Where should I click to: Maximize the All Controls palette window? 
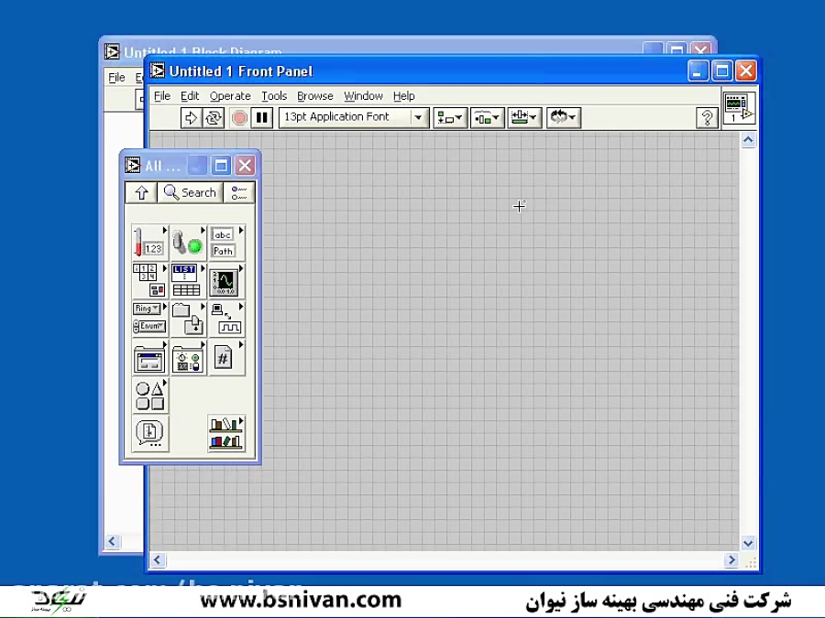221,166
